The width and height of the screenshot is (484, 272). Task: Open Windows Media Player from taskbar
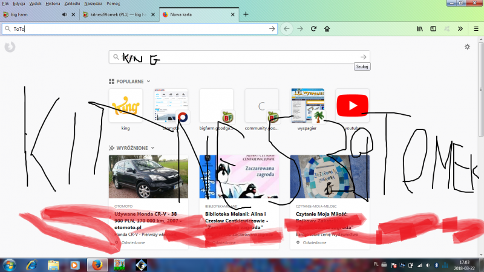pyautogui.click(x=74, y=265)
